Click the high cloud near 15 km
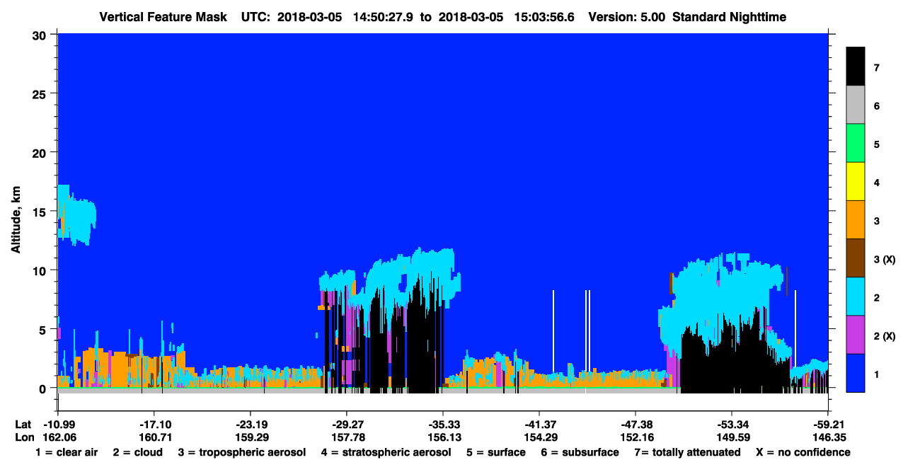The image size is (920, 472). (x=76, y=214)
